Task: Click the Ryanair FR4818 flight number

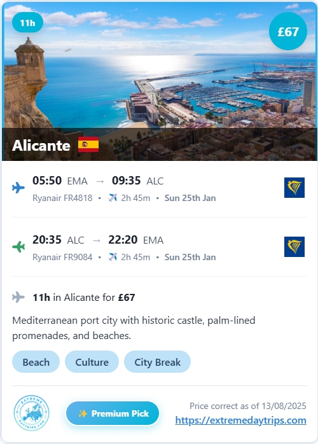Action: (x=62, y=198)
